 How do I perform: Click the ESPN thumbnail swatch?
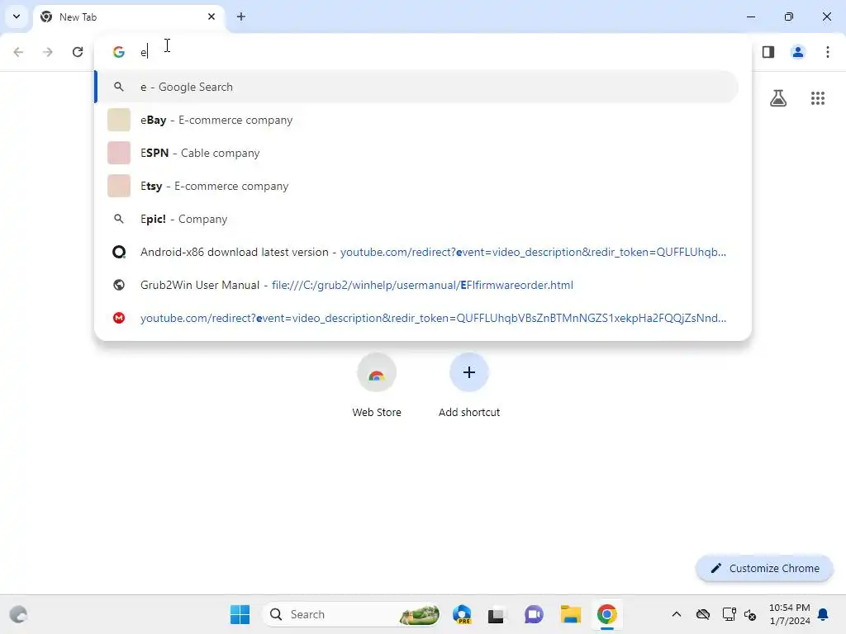pos(119,153)
